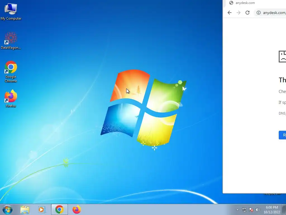Show hidden system tray icons arrow
The width and height of the screenshot is (286, 215).
click(237, 210)
